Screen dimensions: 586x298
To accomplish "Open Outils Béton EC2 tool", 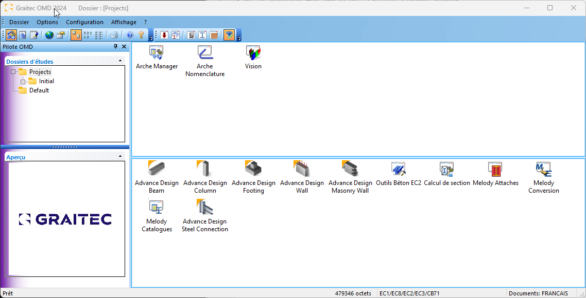I will coord(399,174).
